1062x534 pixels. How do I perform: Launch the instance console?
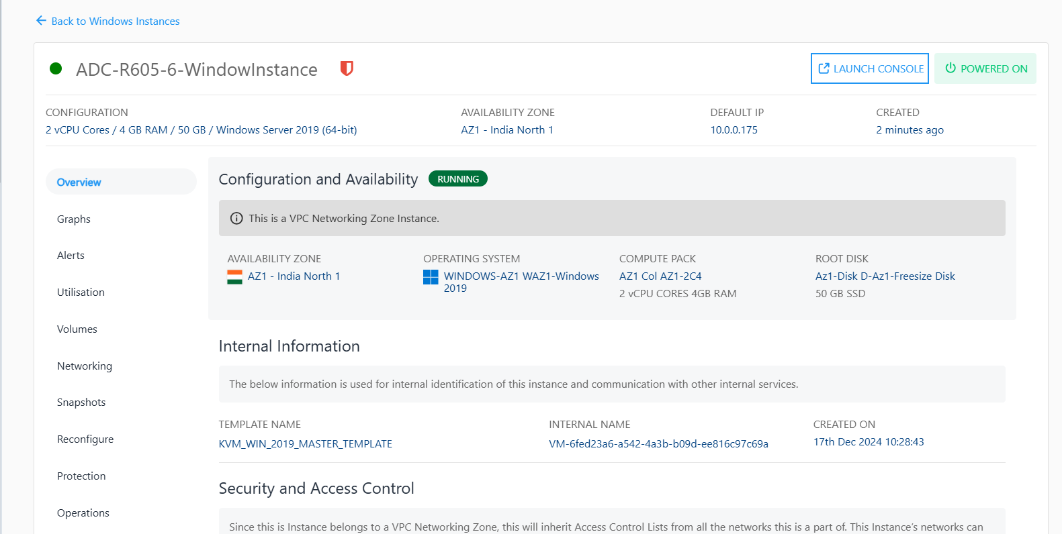(x=870, y=68)
